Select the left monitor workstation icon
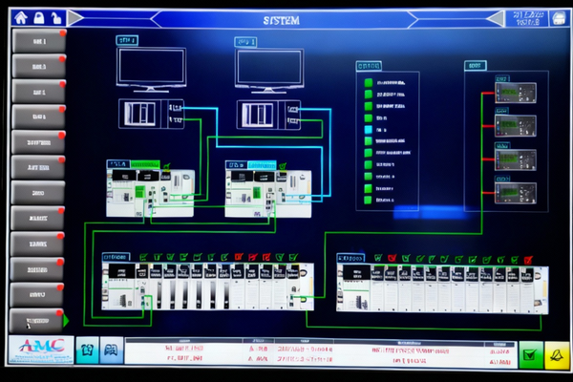Screen dimensions: 573x382 (149, 68)
